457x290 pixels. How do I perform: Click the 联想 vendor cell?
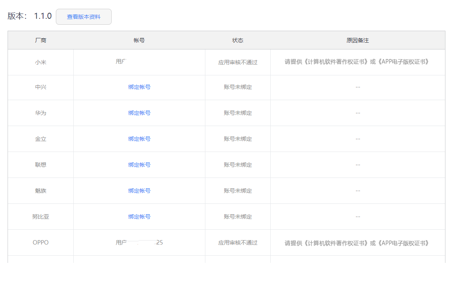coord(41,165)
